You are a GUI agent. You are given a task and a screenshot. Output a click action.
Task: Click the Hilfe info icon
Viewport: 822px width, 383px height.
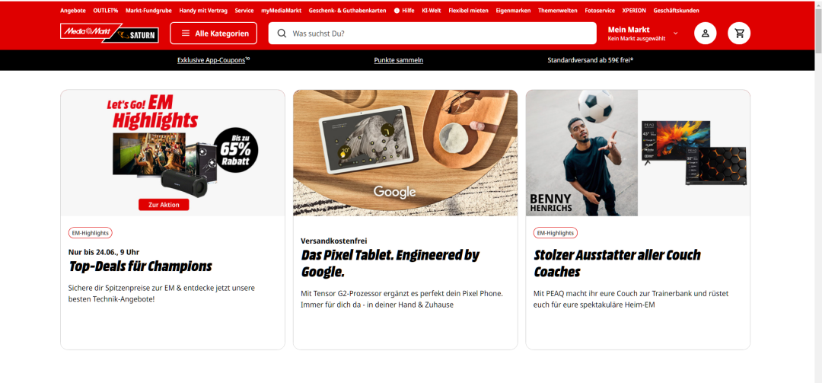[397, 11]
